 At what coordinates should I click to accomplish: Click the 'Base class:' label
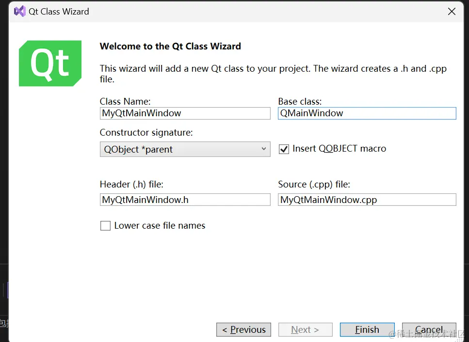click(x=300, y=102)
